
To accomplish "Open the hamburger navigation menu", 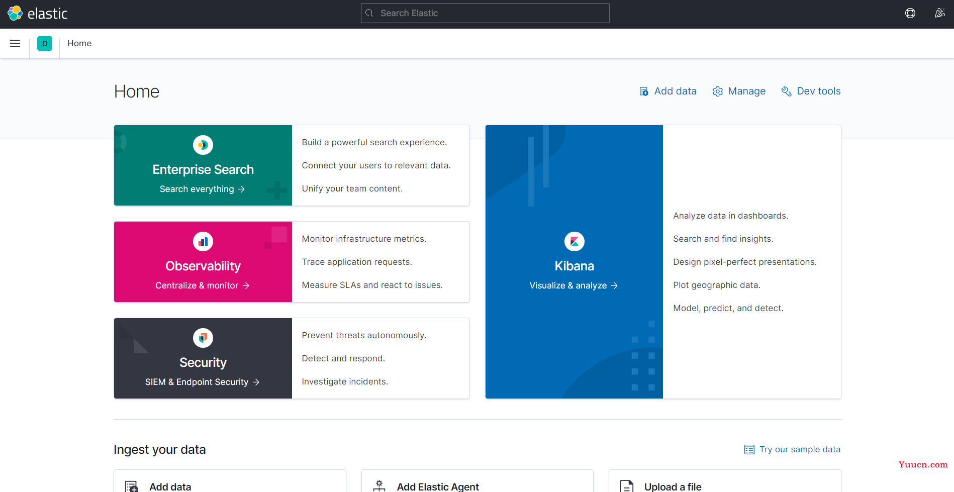I will [15, 44].
